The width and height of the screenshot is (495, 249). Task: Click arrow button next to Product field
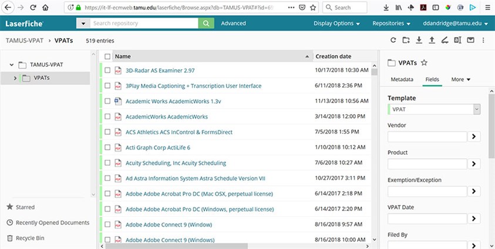(474, 163)
